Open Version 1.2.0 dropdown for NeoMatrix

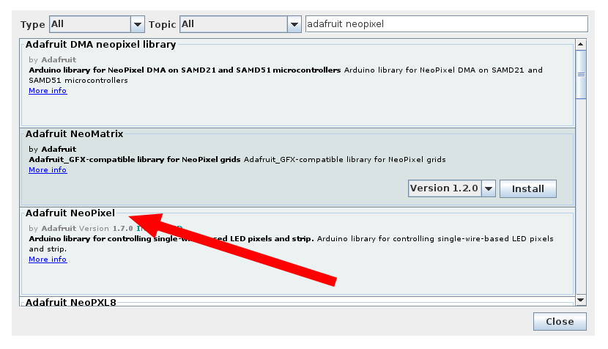pos(452,188)
